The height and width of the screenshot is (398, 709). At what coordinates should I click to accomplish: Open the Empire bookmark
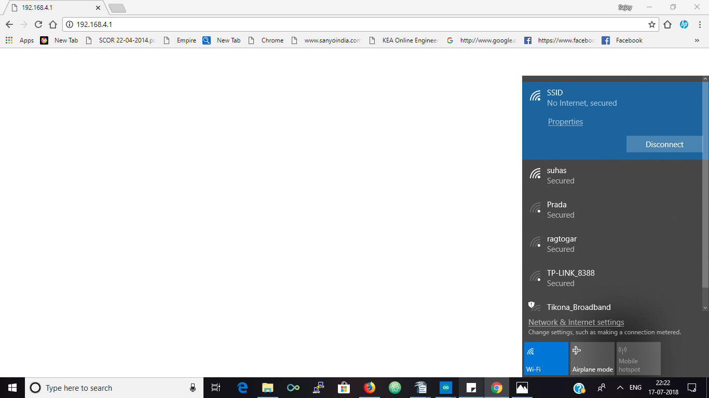(180, 40)
